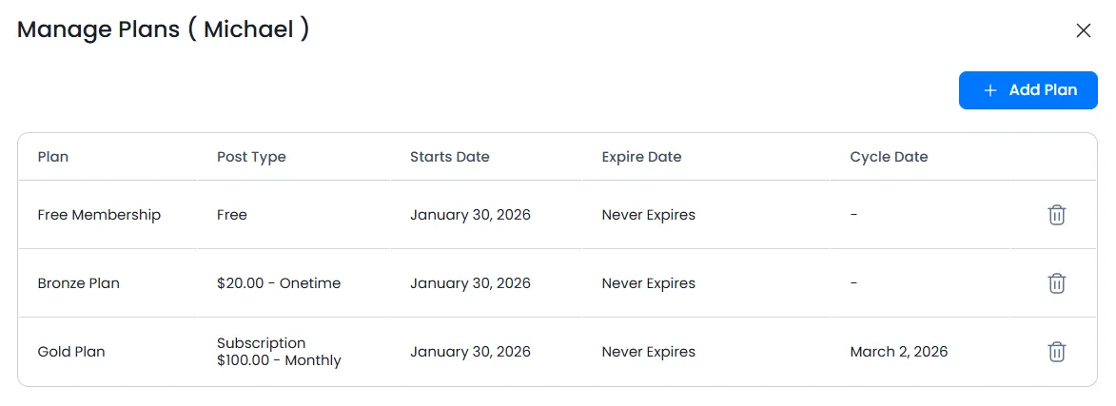
Task: Click trash icon for Bronze Plan
Action: [1056, 283]
